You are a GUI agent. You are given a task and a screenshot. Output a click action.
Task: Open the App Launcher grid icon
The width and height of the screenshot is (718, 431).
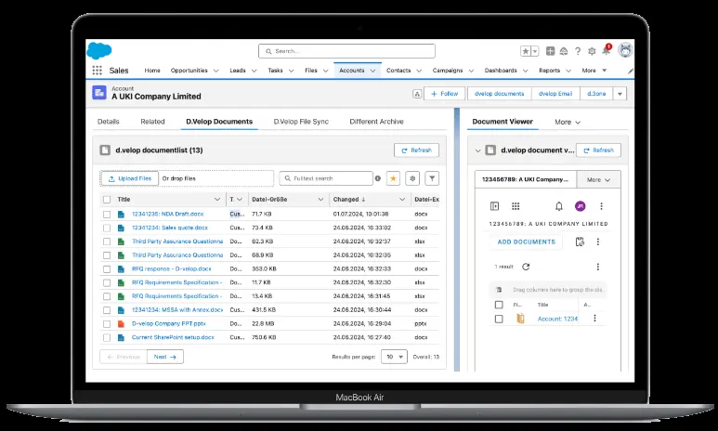(98, 70)
